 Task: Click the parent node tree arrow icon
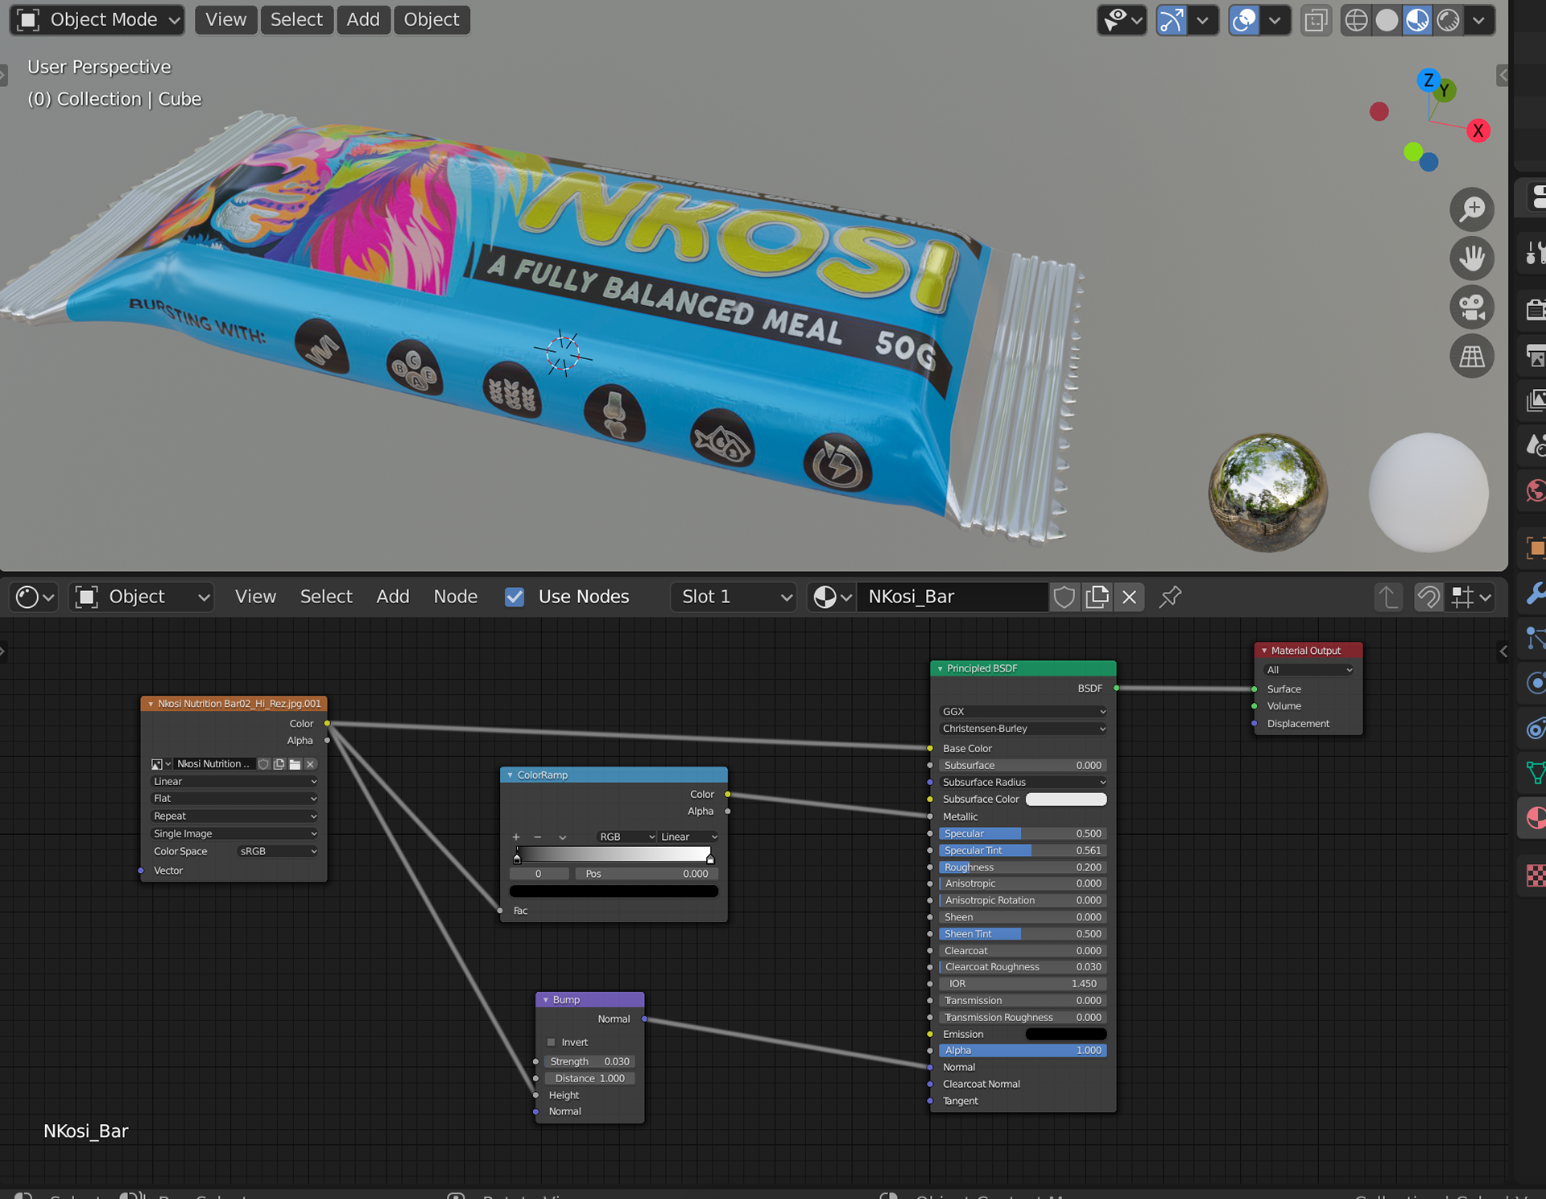coord(1387,597)
